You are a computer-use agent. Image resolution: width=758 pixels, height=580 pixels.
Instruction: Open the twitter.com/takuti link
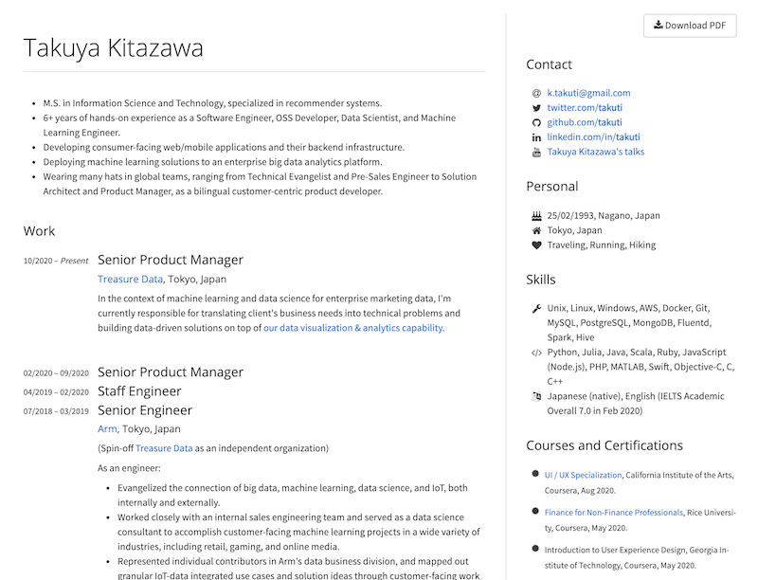pos(585,107)
